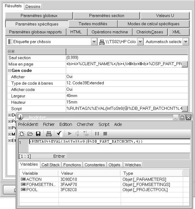The height and width of the screenshot is (209, 195).
Task: Stop script execution
Action: click(x=105, y=134)
